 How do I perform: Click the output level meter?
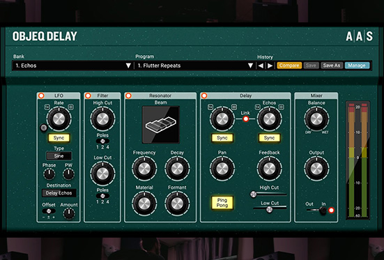pyautogui.click(x=358, y=160)
